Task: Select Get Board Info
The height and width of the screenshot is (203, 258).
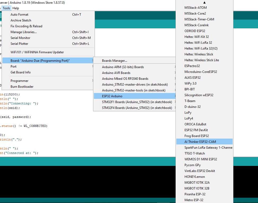Action: (48, 72)
